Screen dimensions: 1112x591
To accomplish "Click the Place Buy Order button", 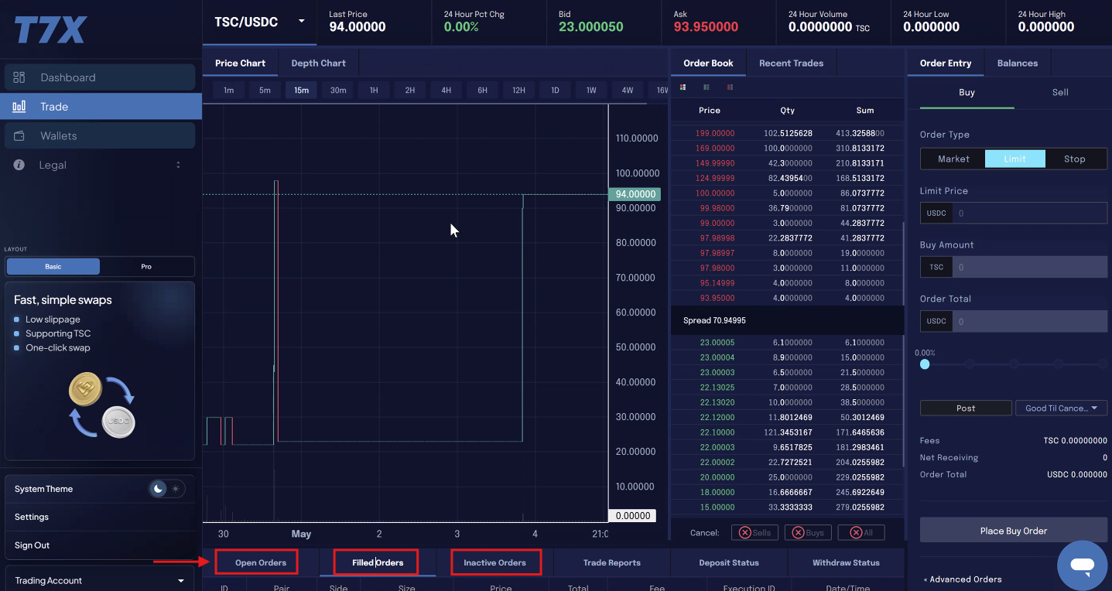I will (x=1013, y=531).
